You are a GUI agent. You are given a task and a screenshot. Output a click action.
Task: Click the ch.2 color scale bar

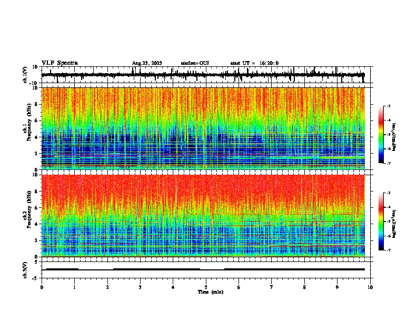(381, 222)
